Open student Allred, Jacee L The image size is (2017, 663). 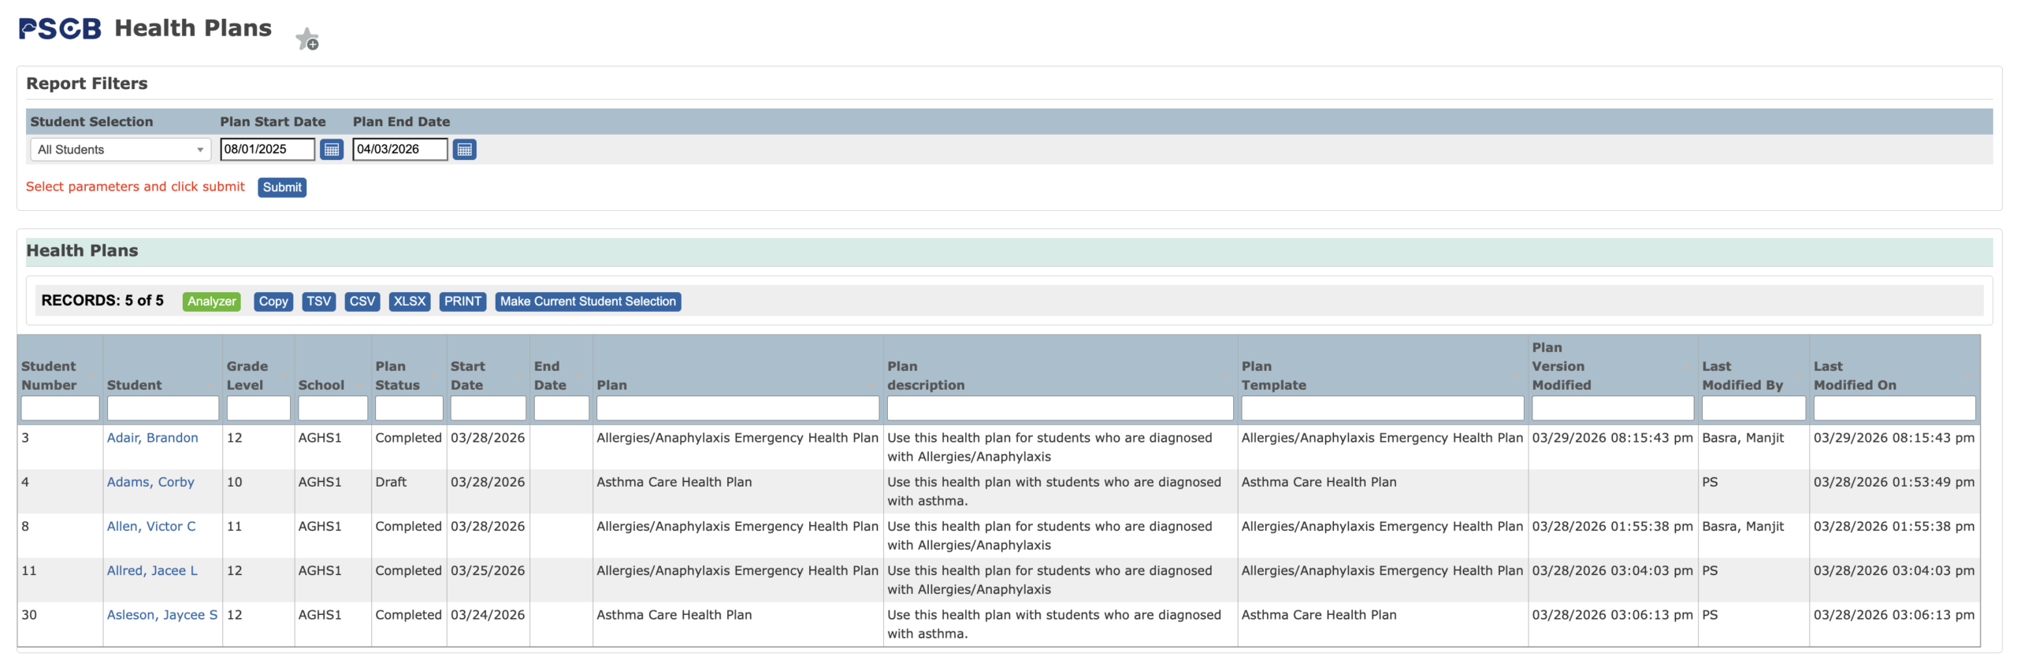(x=152, y=570)
